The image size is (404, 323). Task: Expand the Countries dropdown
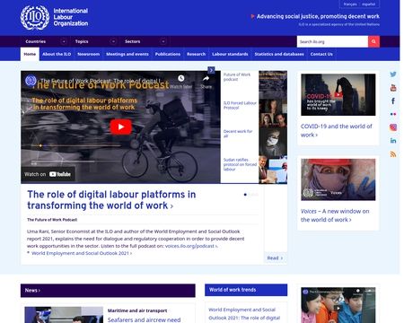tap(64, 41)
